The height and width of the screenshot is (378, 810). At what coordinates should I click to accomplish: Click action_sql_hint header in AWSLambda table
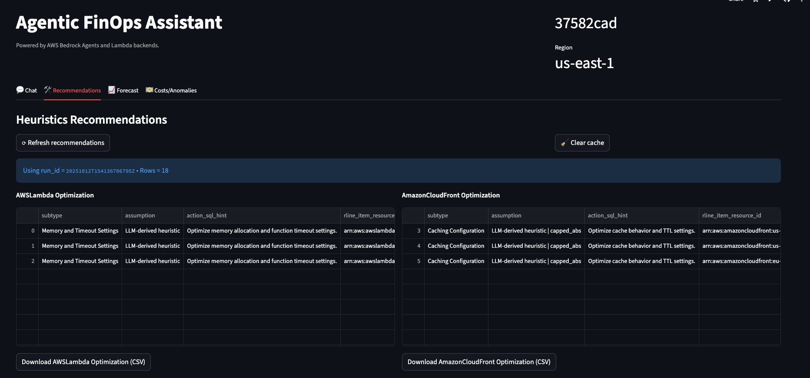click(x=262, y=215)
